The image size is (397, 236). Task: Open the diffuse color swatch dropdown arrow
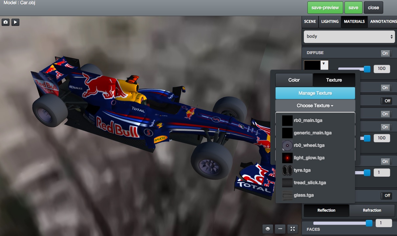click(324, 65)
